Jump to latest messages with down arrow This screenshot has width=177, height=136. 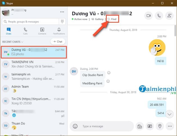(169, 114)
